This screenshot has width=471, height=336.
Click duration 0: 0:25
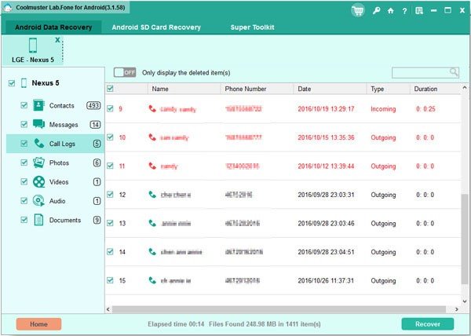(x=425, y=109)
